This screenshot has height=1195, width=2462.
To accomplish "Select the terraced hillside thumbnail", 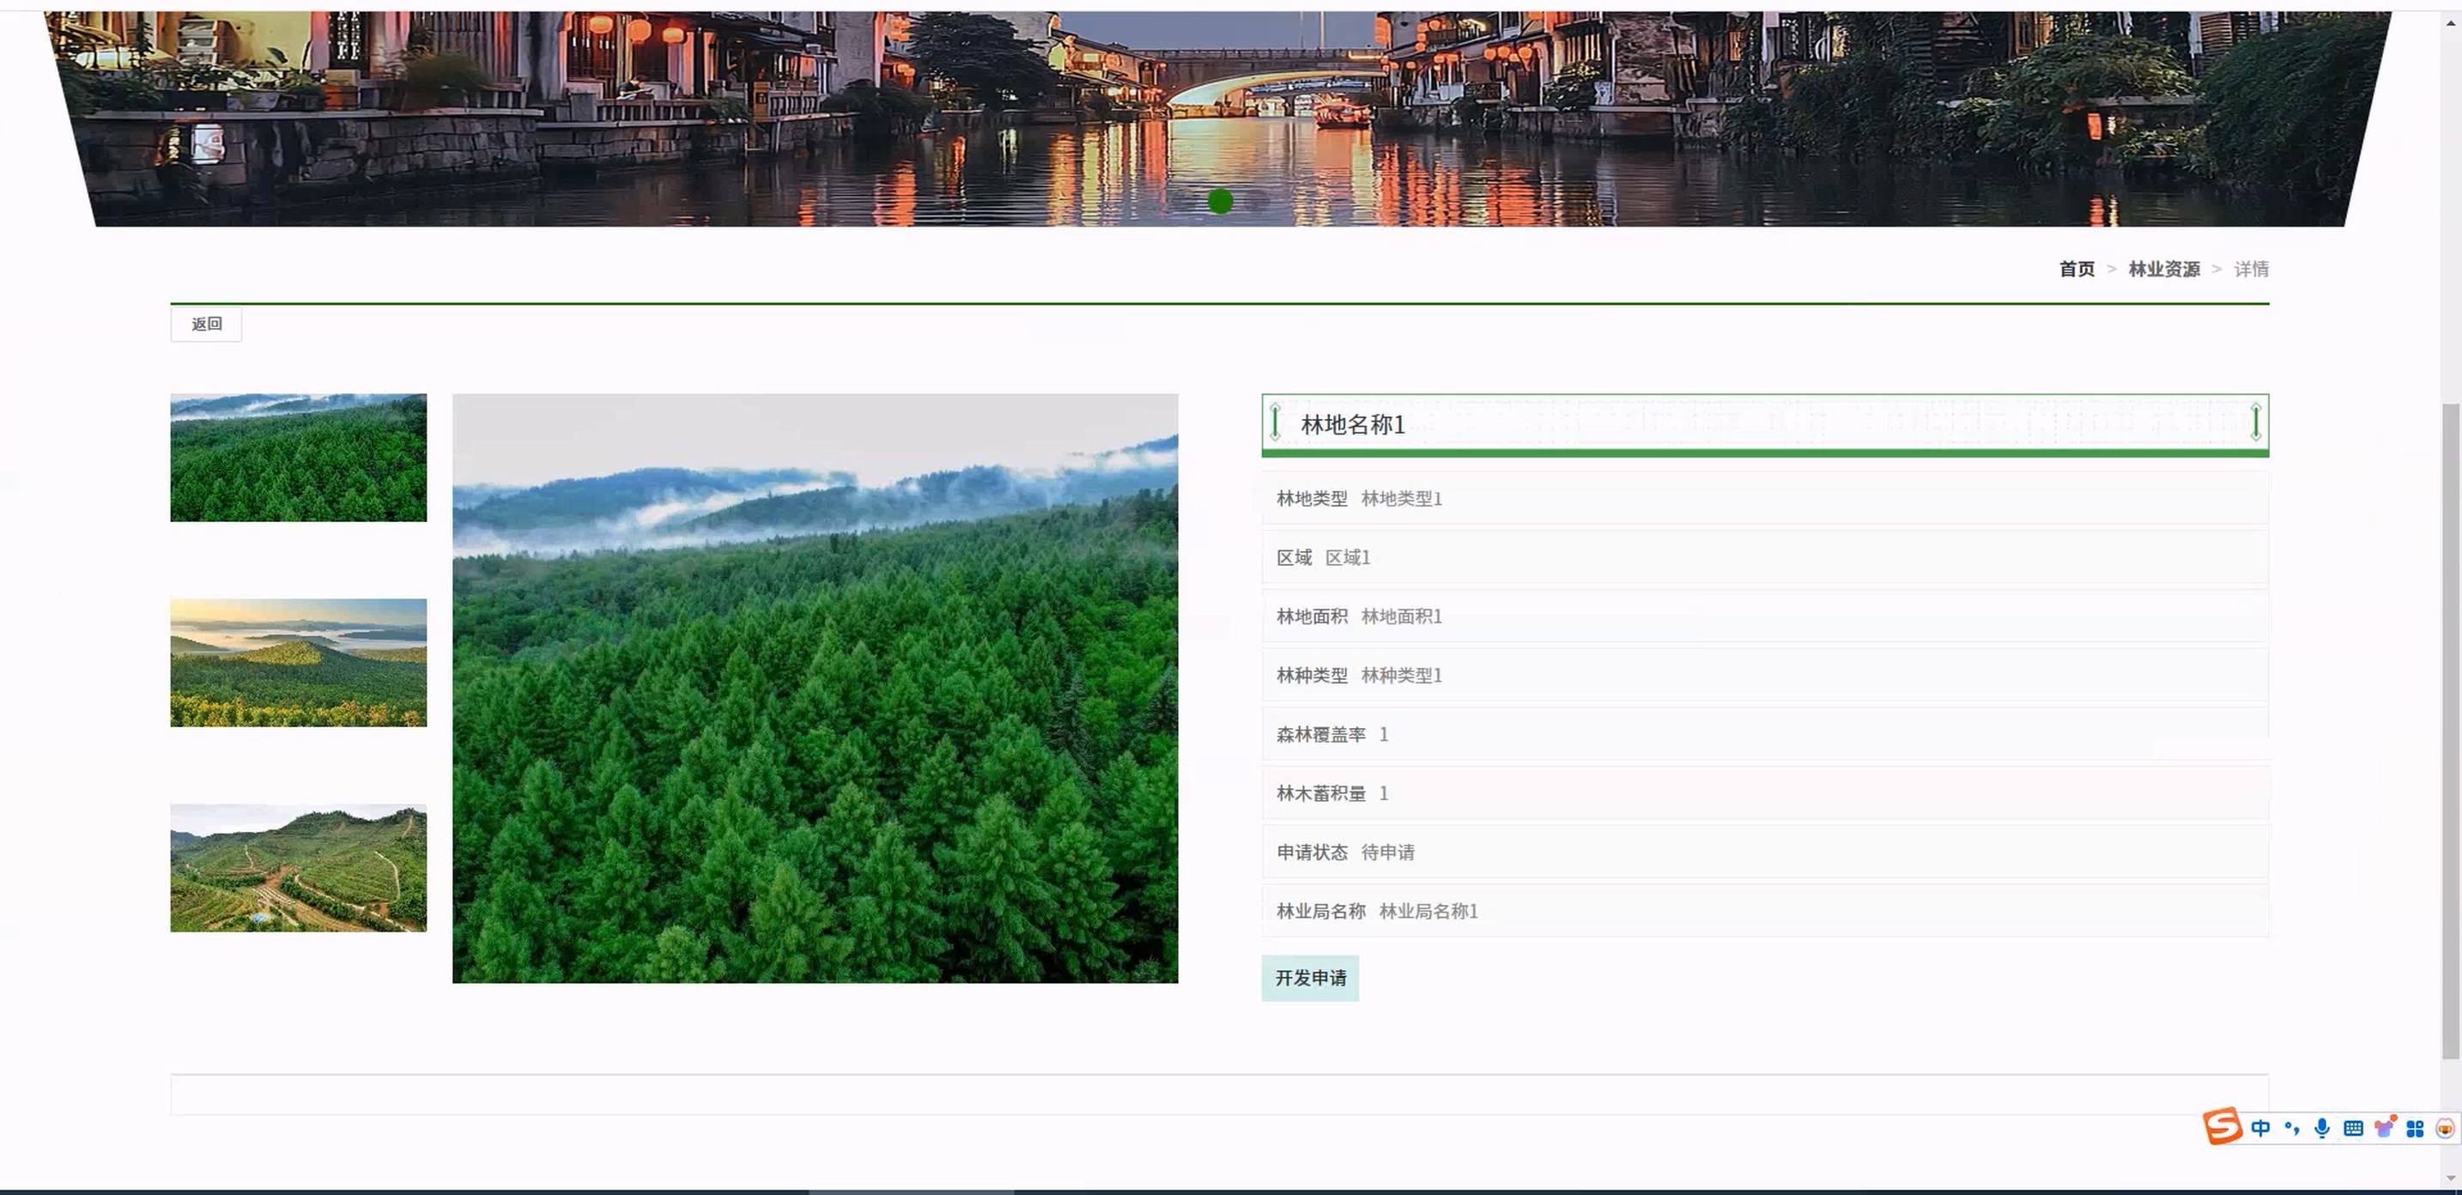I will pos(298,868).
